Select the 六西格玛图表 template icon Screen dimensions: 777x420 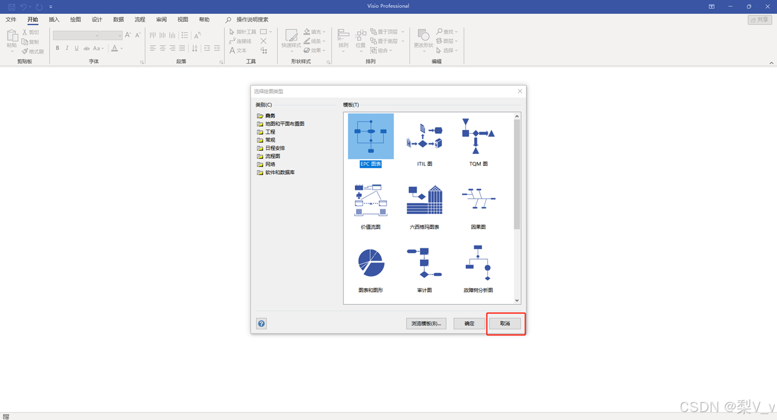(x=424, y=200)
